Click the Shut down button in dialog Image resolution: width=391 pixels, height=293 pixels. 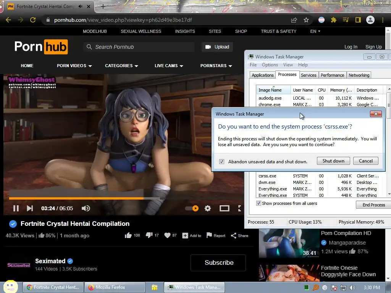333,161
